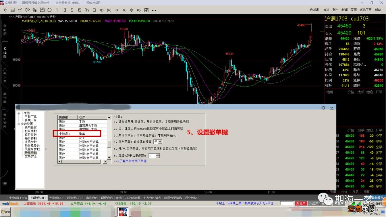Open the split-window layout icon
386x217 pixels.
coord(146,10)
